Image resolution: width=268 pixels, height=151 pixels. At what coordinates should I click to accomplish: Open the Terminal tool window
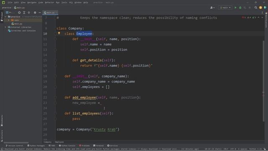click(98, 146)
